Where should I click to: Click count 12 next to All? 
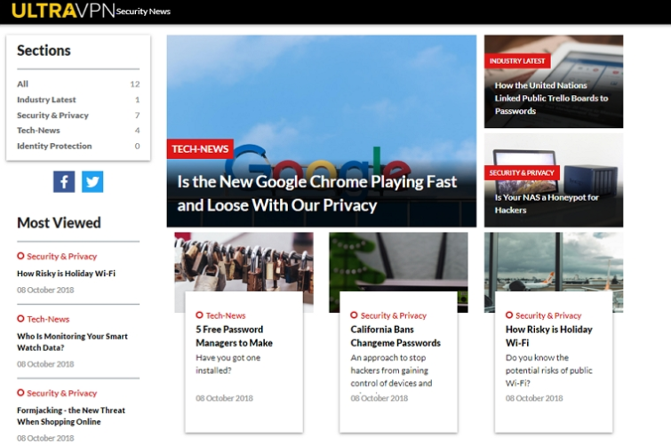coord(135,84)
